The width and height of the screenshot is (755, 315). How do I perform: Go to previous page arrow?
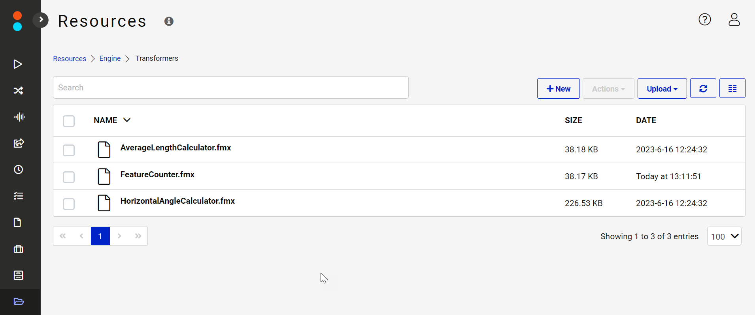pyautogui.click(x=81, y=236)
